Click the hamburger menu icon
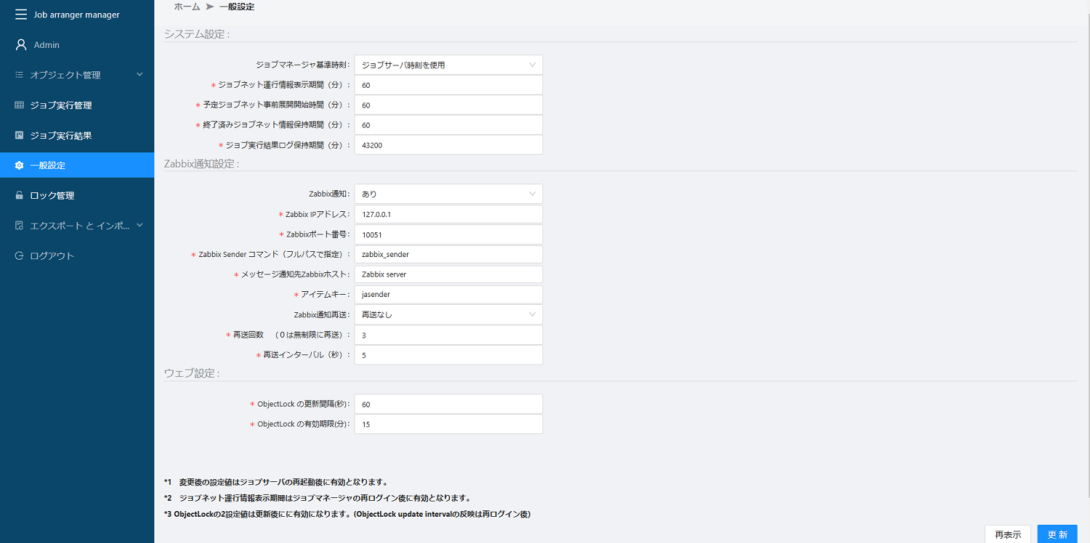1090x543 pixels. [x=20, y=15]
